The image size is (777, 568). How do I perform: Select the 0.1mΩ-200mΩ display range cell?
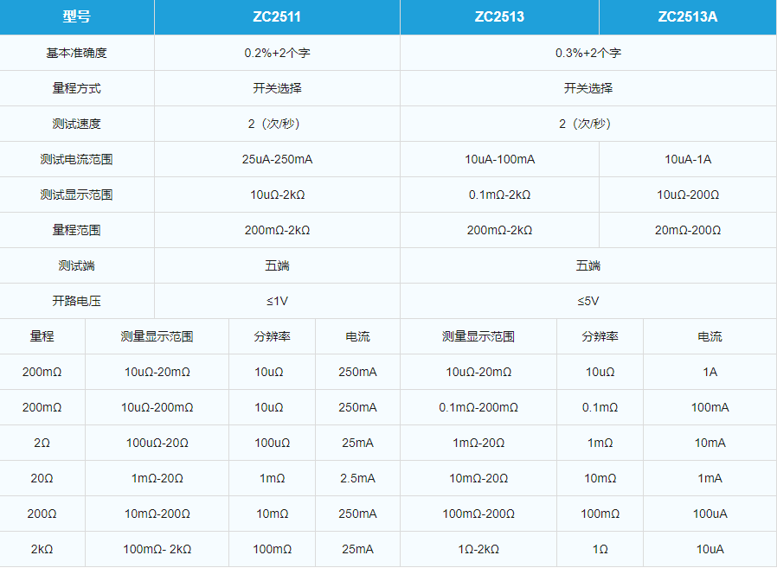coord(478,407)
